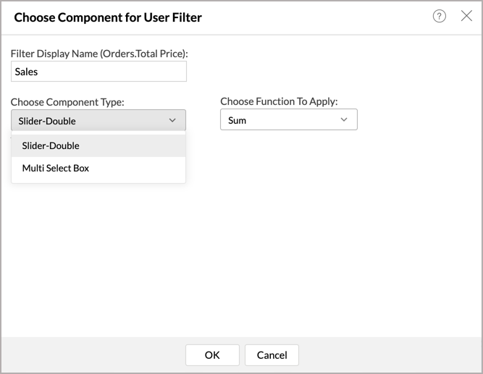Image resolution: width=483 pixels, height=374 pixels.
Task: Click the Choose Component Type label
Action: (67, 102)
